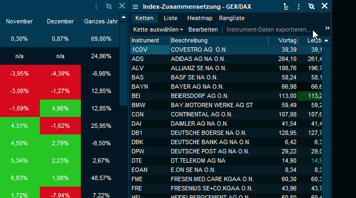This screenshot has height=198, width=356.
Task: Click Instrument-Daten exportieren
Action: click(269, 29)
